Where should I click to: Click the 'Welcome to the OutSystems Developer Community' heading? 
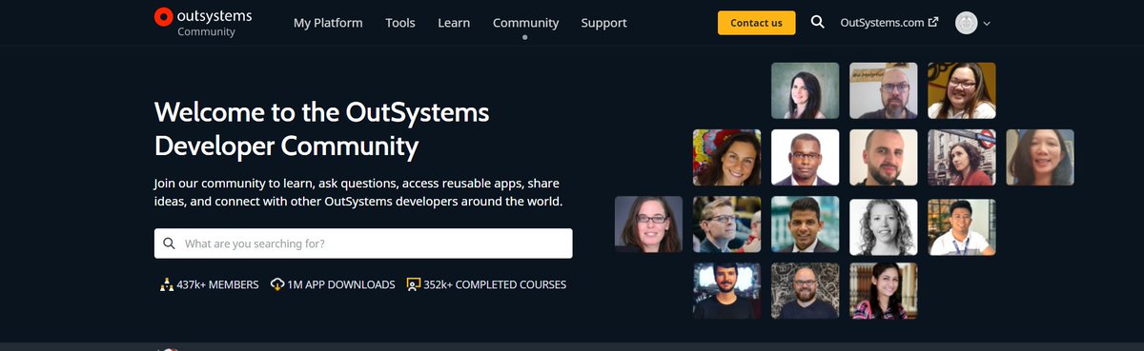[321, 129]
